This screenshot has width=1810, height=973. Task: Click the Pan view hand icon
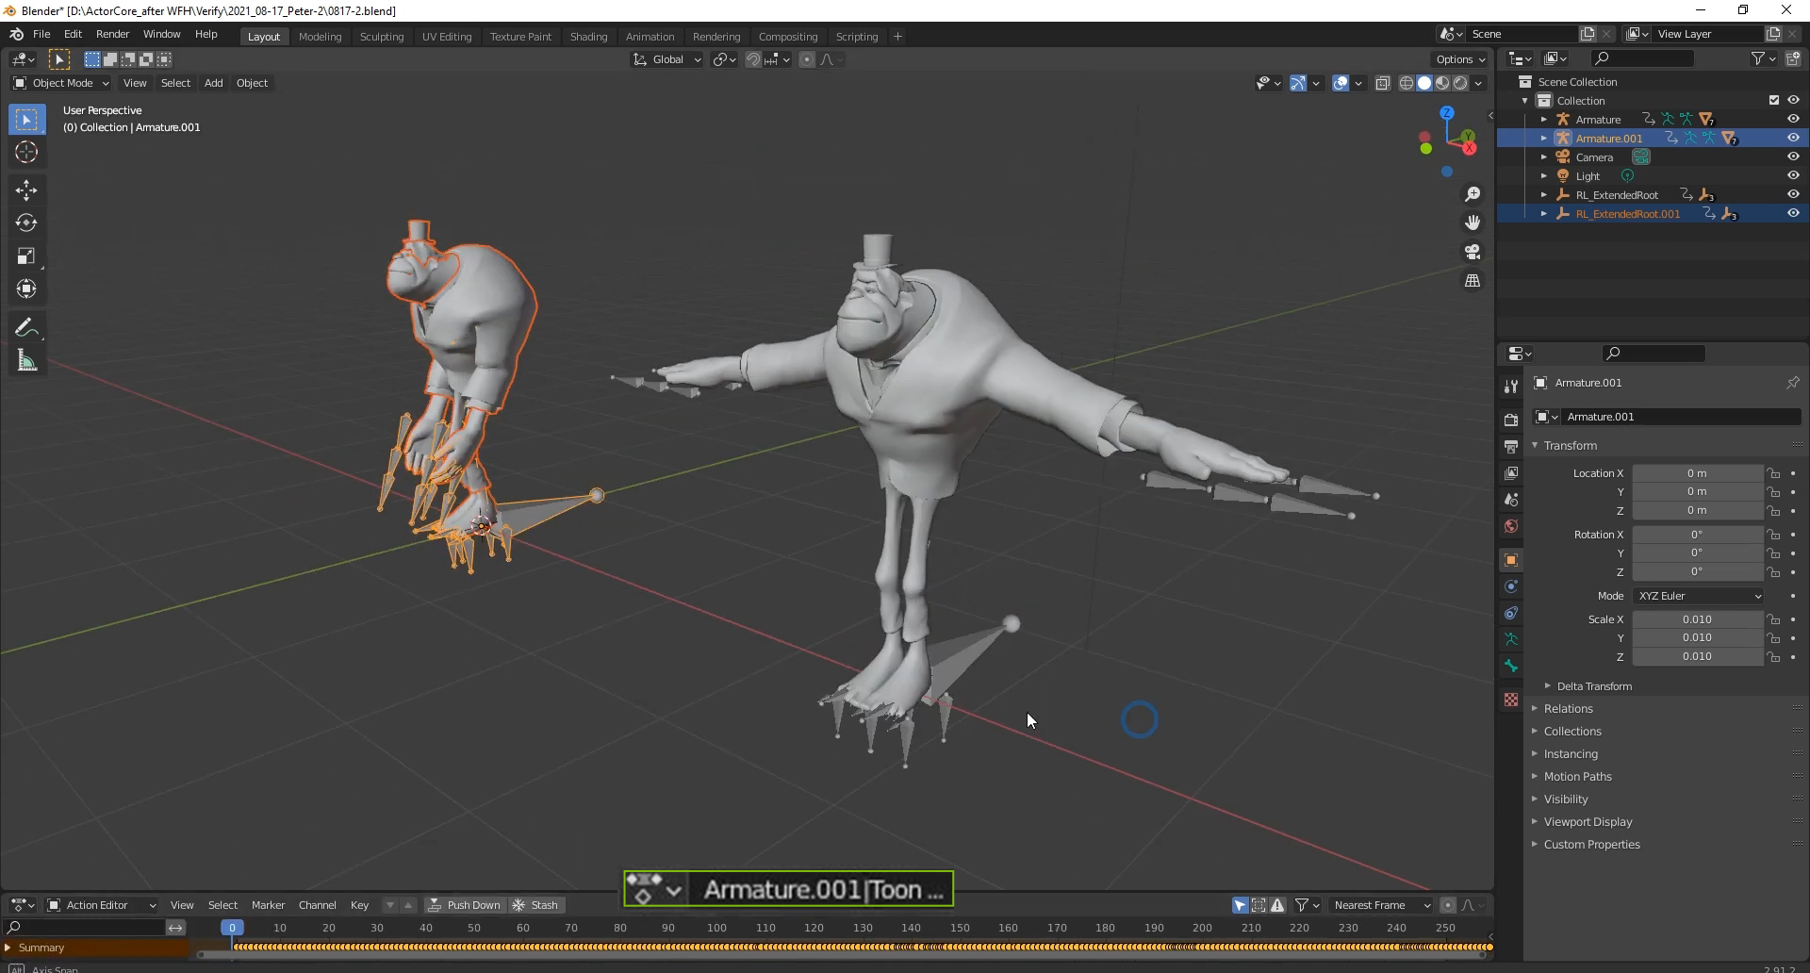[x=1473, y=223]
